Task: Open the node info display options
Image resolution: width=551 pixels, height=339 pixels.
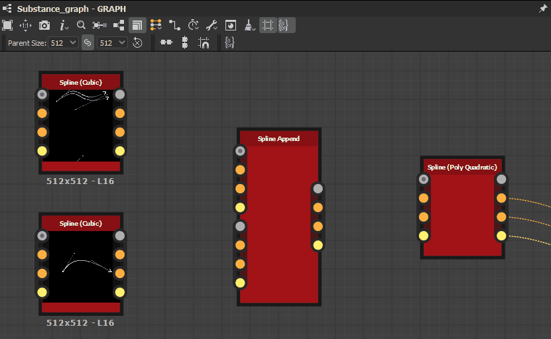Action: 64,25
